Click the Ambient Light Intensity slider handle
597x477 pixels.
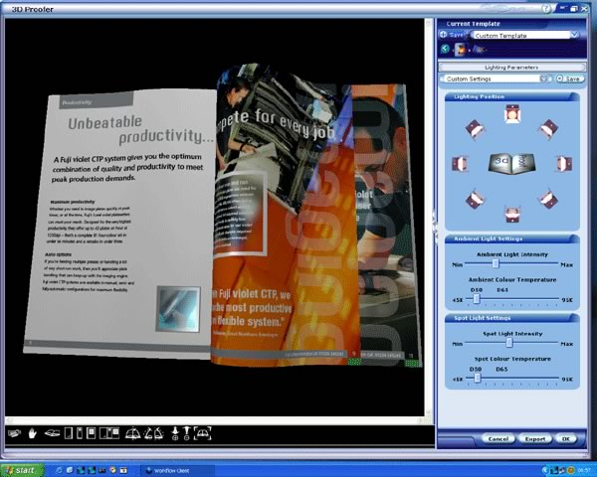pyautogui.click(x=496, y=263)
